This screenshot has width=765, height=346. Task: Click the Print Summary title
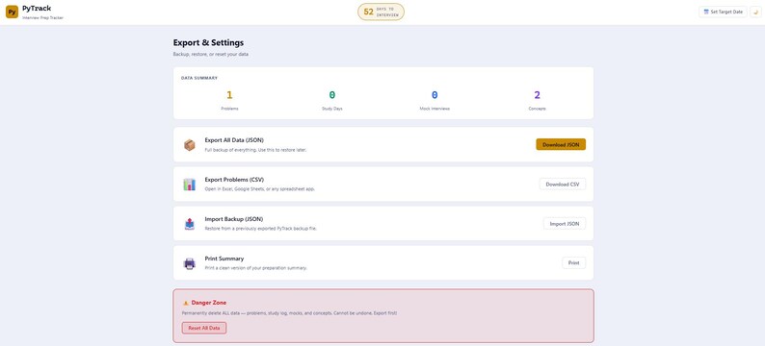[x=224, y=259]
